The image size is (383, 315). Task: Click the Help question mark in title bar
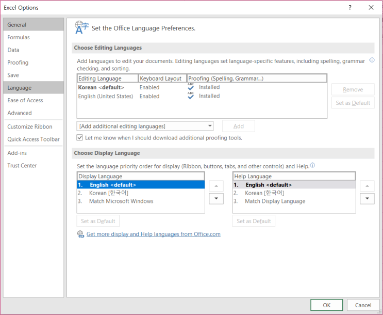[351, 8]
